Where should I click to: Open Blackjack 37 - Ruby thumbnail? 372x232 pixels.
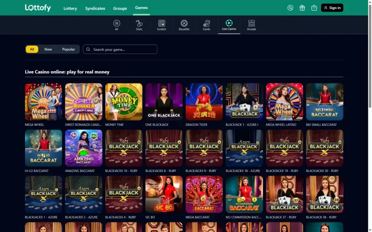(284, 194)
